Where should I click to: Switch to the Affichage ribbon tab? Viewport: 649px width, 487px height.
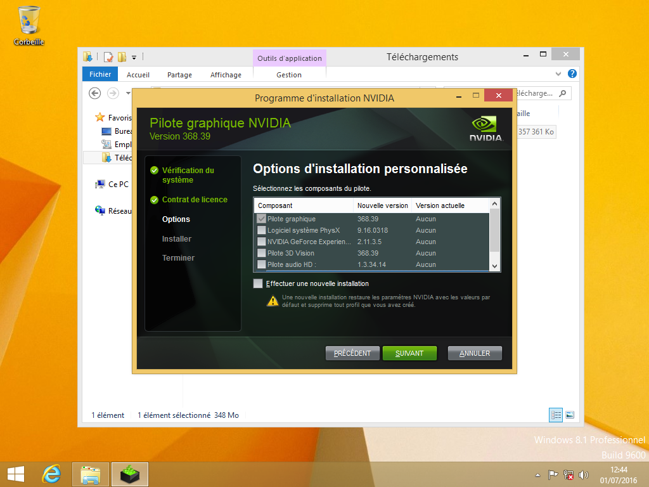click(x=226, y=75)
